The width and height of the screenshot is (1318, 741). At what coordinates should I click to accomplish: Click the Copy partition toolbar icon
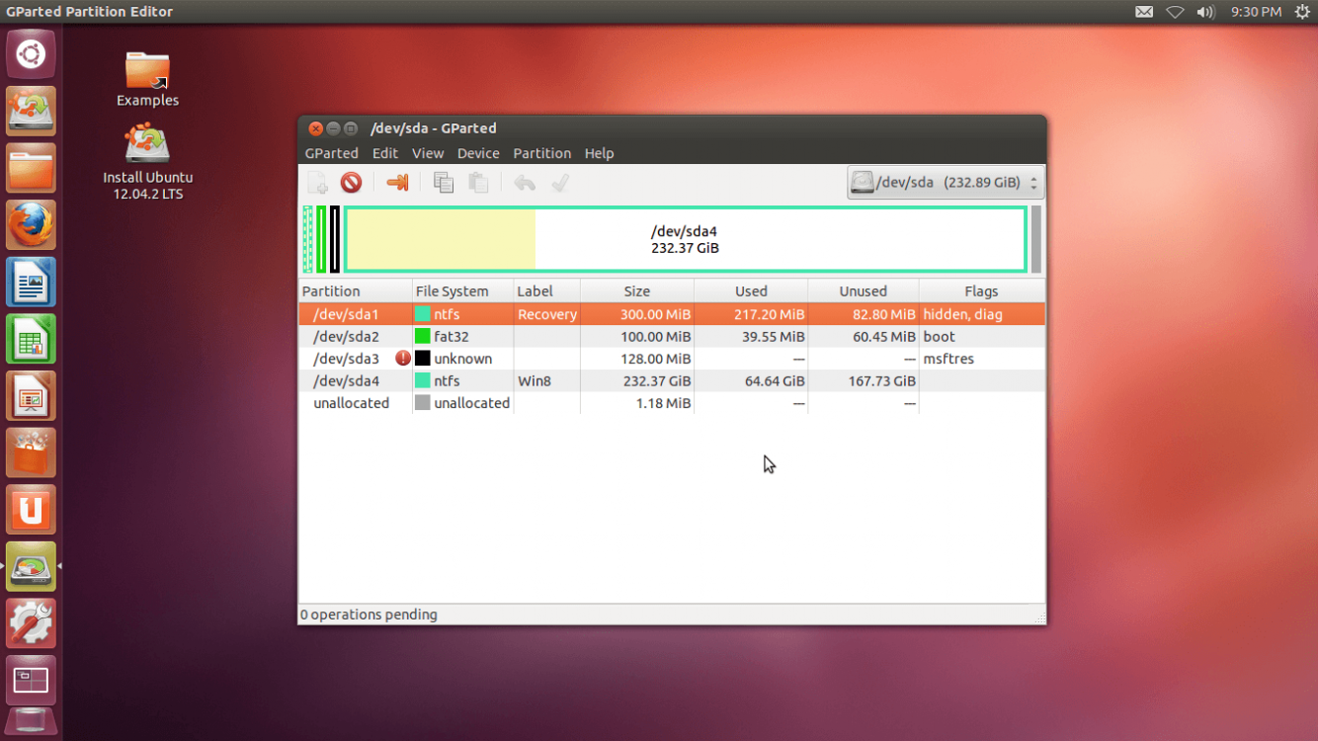pyautogui.click(x=444, y=183)
